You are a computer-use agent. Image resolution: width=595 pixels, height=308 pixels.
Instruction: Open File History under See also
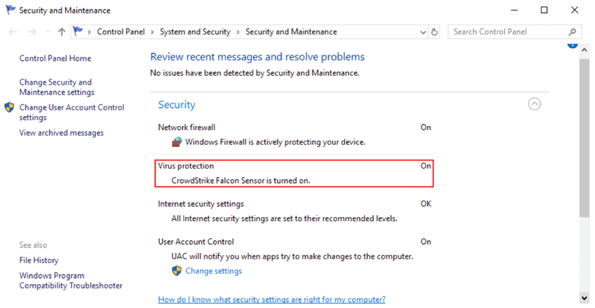(39, 260)
